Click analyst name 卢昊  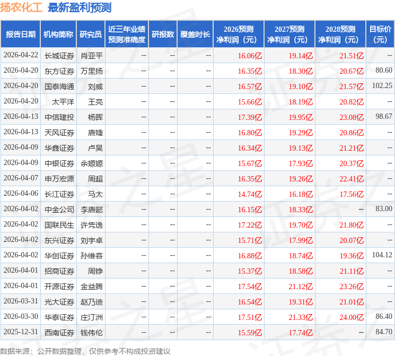tap(95, 148)
